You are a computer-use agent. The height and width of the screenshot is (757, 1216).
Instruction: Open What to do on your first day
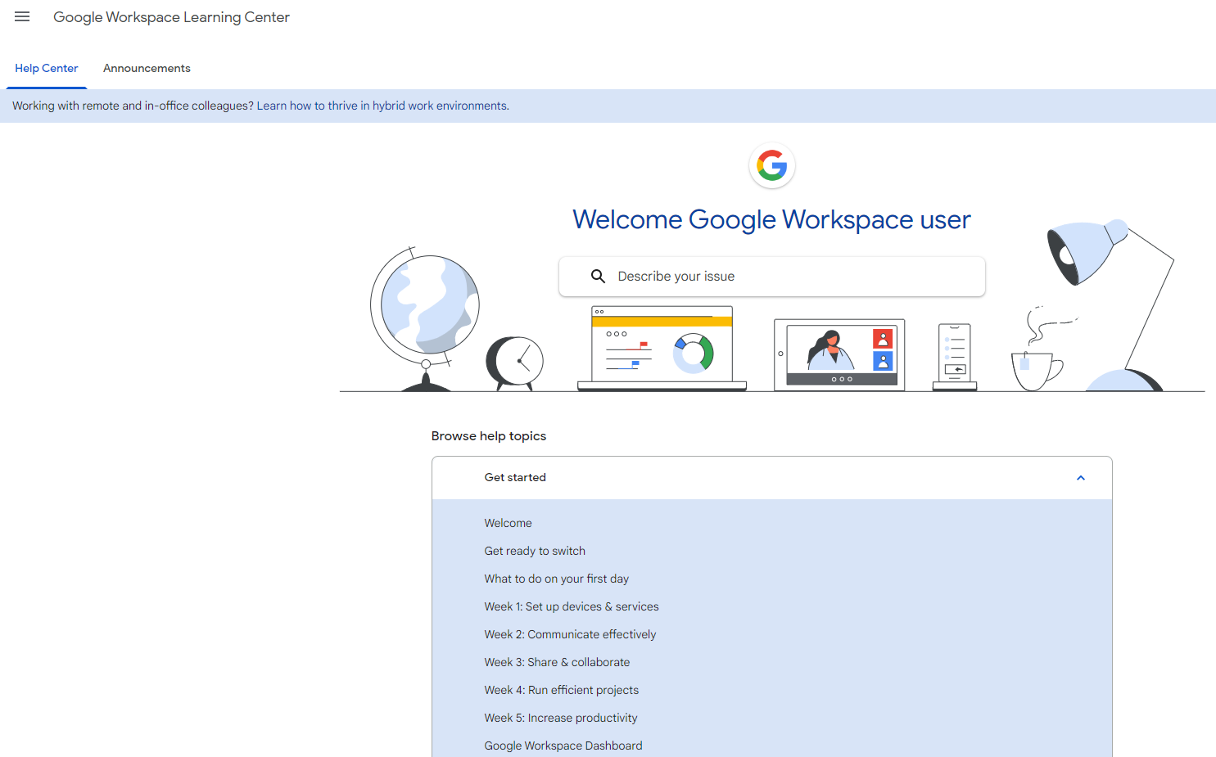[x=556, y=579]
